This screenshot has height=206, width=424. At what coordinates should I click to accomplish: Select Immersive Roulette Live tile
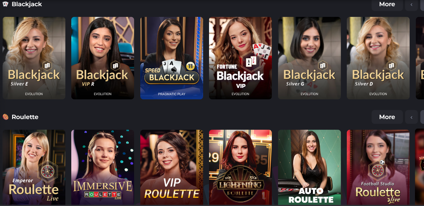pyautogui.click(x=103, y=167)
